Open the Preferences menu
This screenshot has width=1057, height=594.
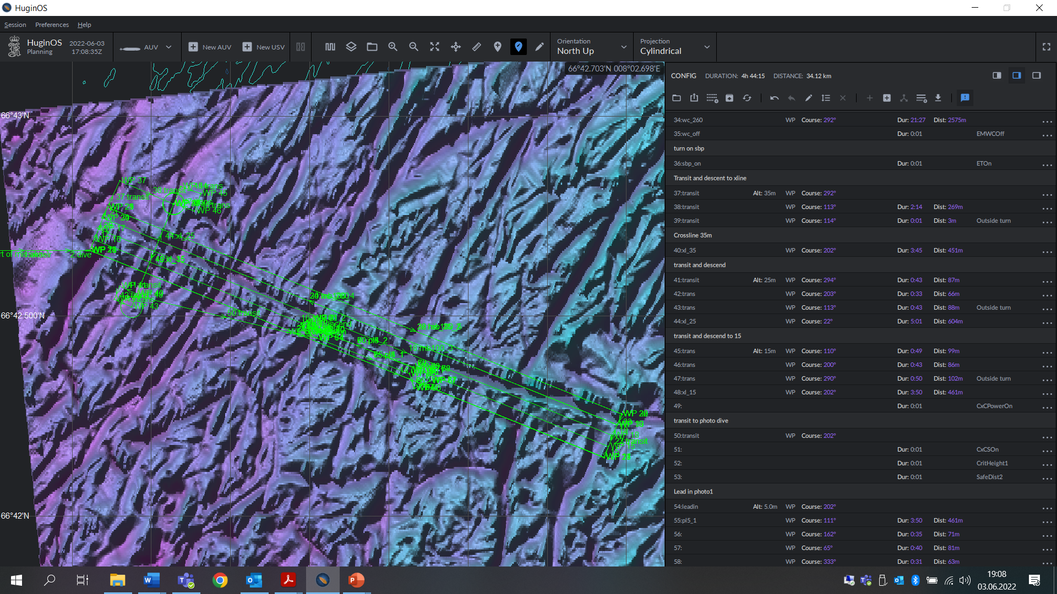tap(51, 25)
